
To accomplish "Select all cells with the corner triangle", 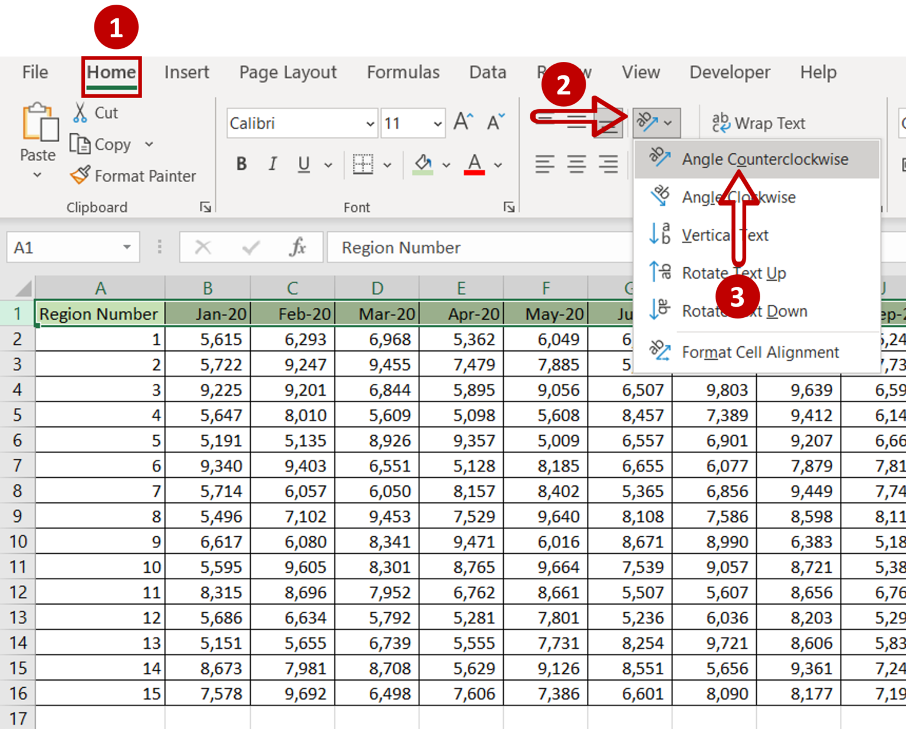I will 22,288.
